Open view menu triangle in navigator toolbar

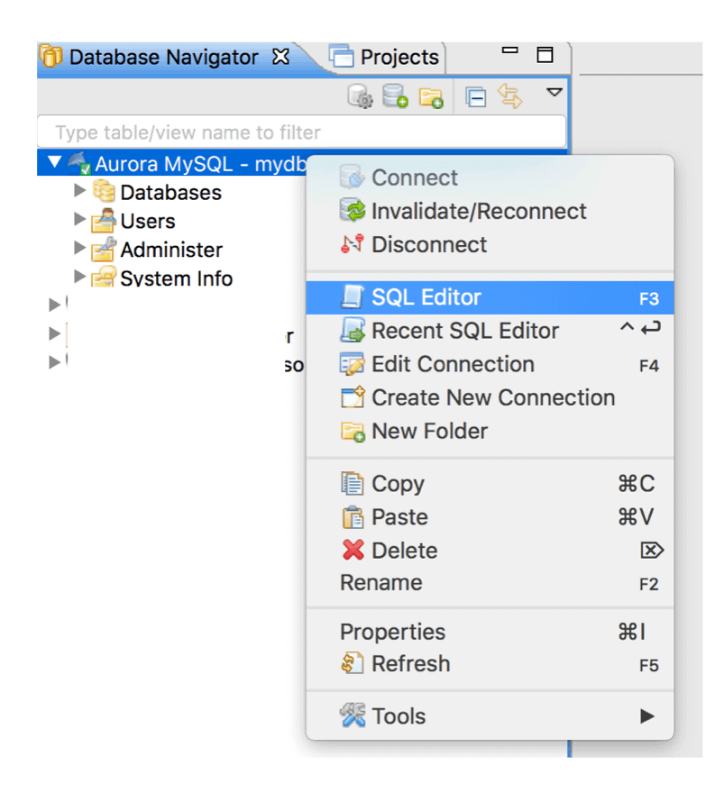tap(555, 93)
